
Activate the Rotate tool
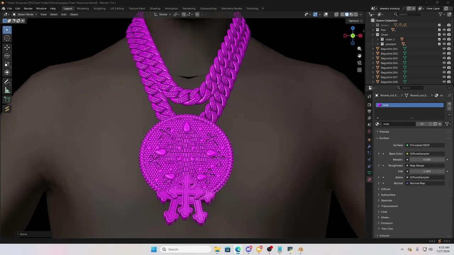tap(7, 56)
